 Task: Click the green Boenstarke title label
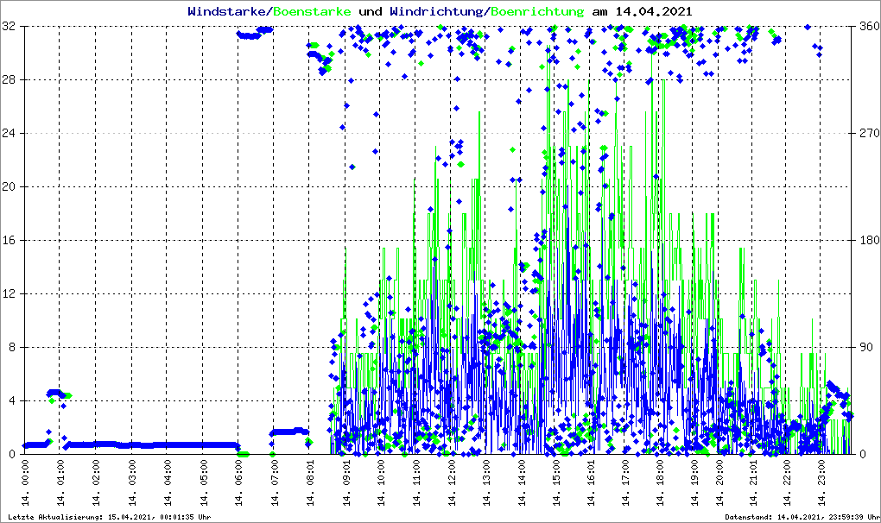tap(312, 12)
